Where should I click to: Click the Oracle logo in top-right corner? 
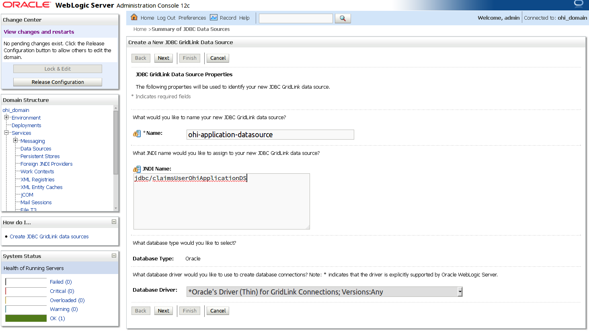click(x=579, y=4)
